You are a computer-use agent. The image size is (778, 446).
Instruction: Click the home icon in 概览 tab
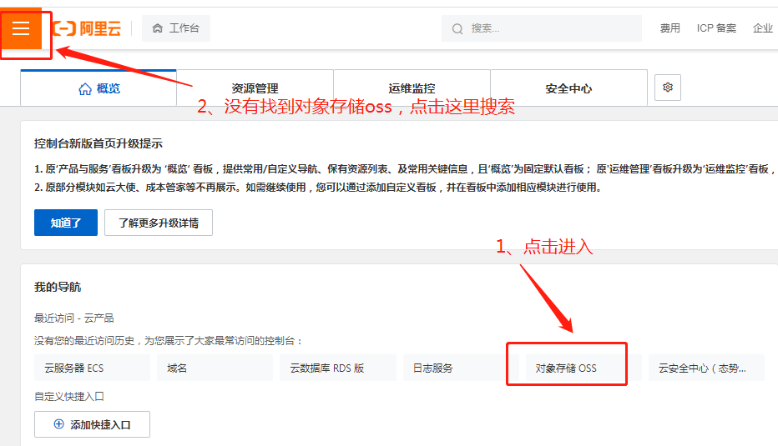tap(85, 88)
